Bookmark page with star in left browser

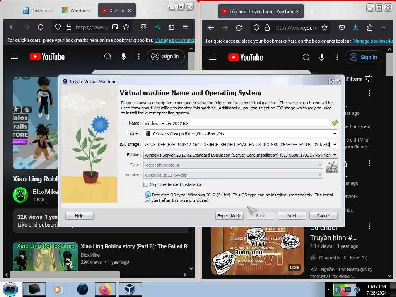pos(126,27)
